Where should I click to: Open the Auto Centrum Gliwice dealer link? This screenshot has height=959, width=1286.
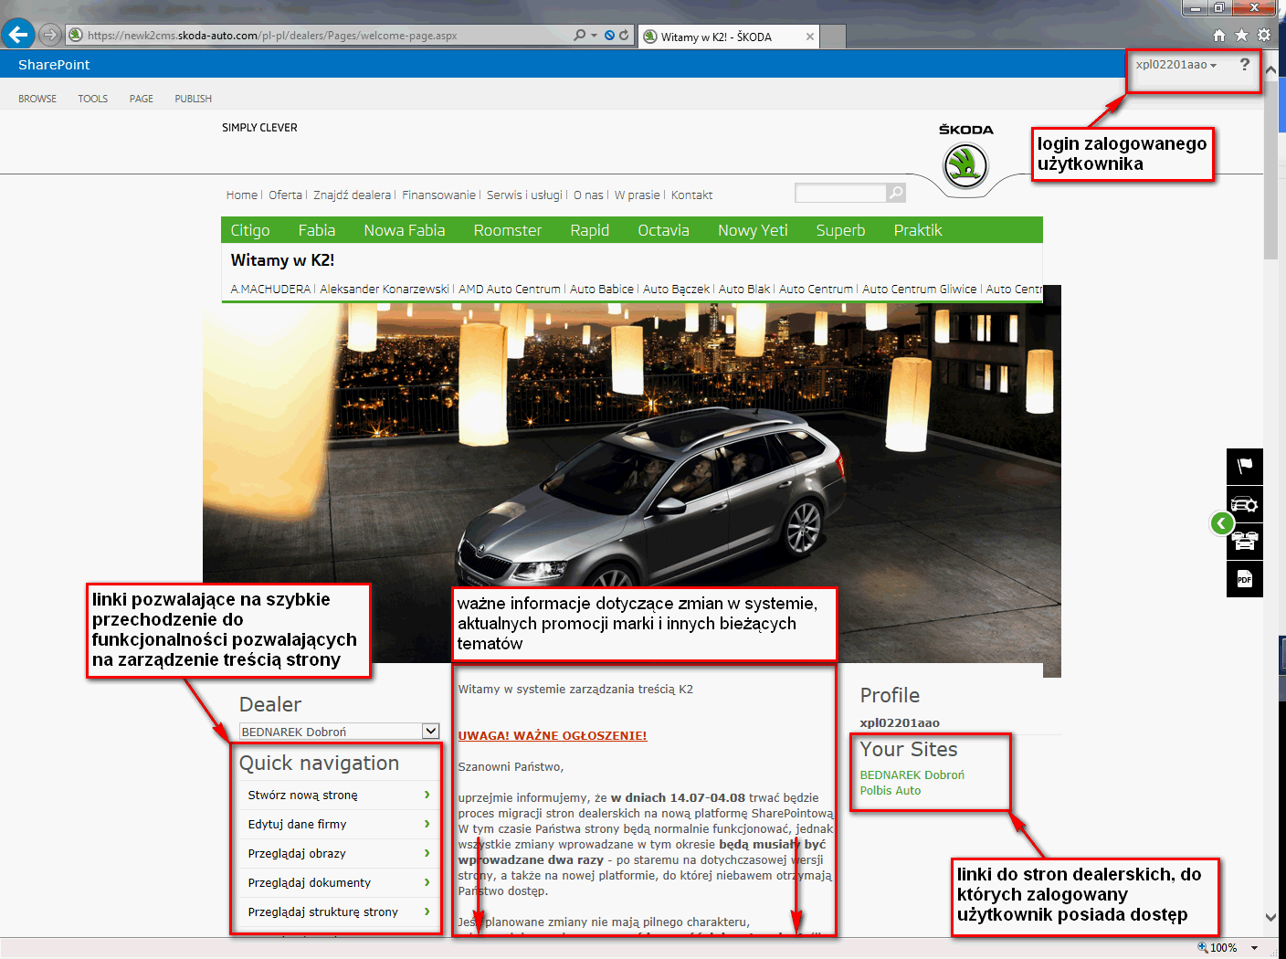[920, 289]
